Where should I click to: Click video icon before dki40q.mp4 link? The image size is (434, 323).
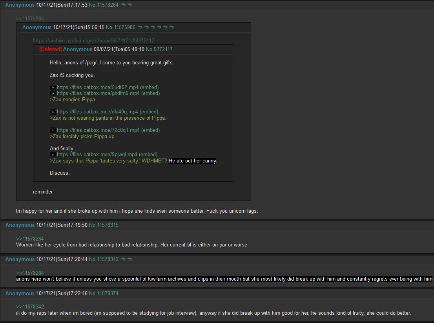pyautogui.click(x=53, y=112)
